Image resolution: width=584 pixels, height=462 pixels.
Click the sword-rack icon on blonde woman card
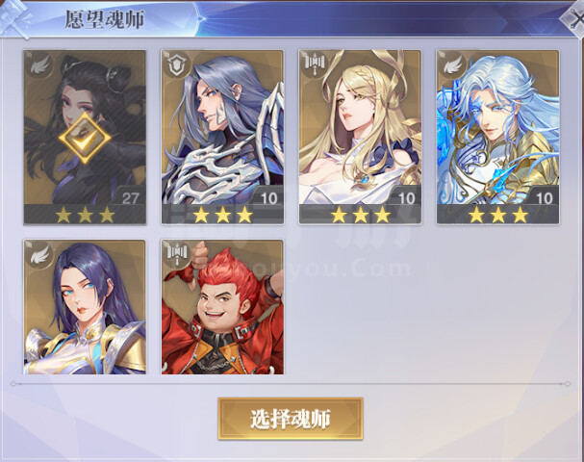click(316, 63)
